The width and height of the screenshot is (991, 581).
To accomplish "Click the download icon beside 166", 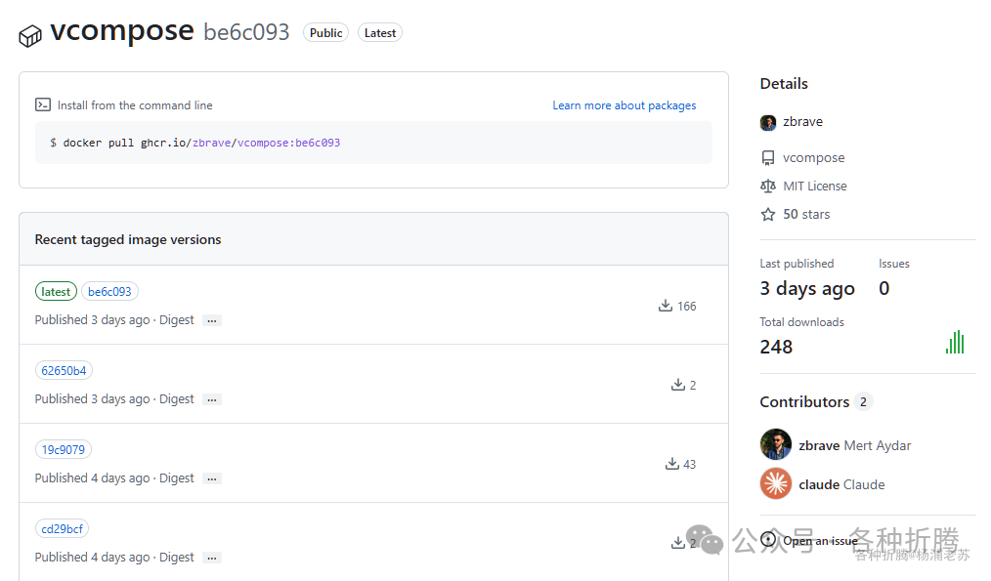I will pos(666,306).
